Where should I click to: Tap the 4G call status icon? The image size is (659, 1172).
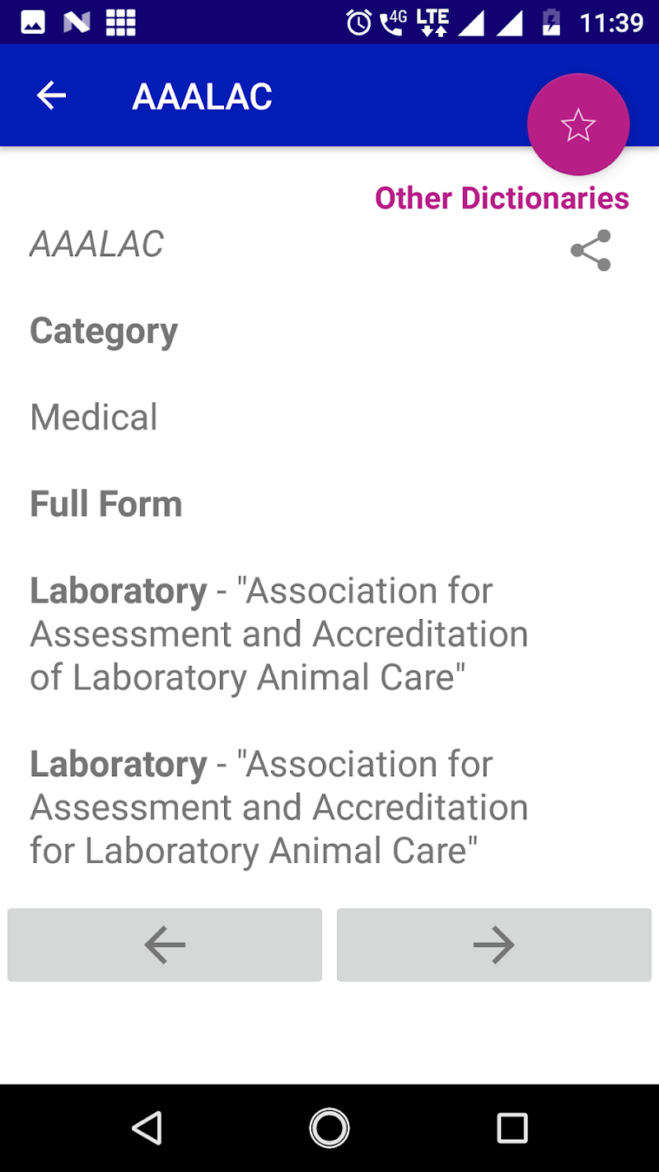(392, 22)
